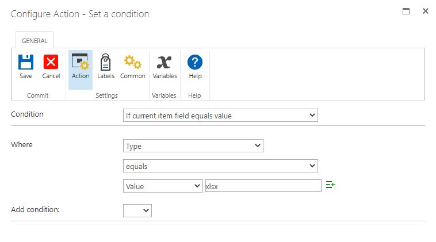Screen dimensions: 436x242
Task: Switch to the GENERAL ribbon tab
Action: (x=35, y=41)
